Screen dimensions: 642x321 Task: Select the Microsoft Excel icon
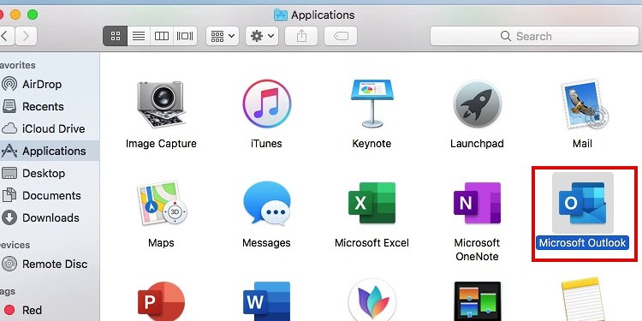[372, 203]
